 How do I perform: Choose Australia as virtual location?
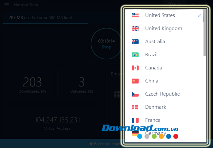coord(164,42)
